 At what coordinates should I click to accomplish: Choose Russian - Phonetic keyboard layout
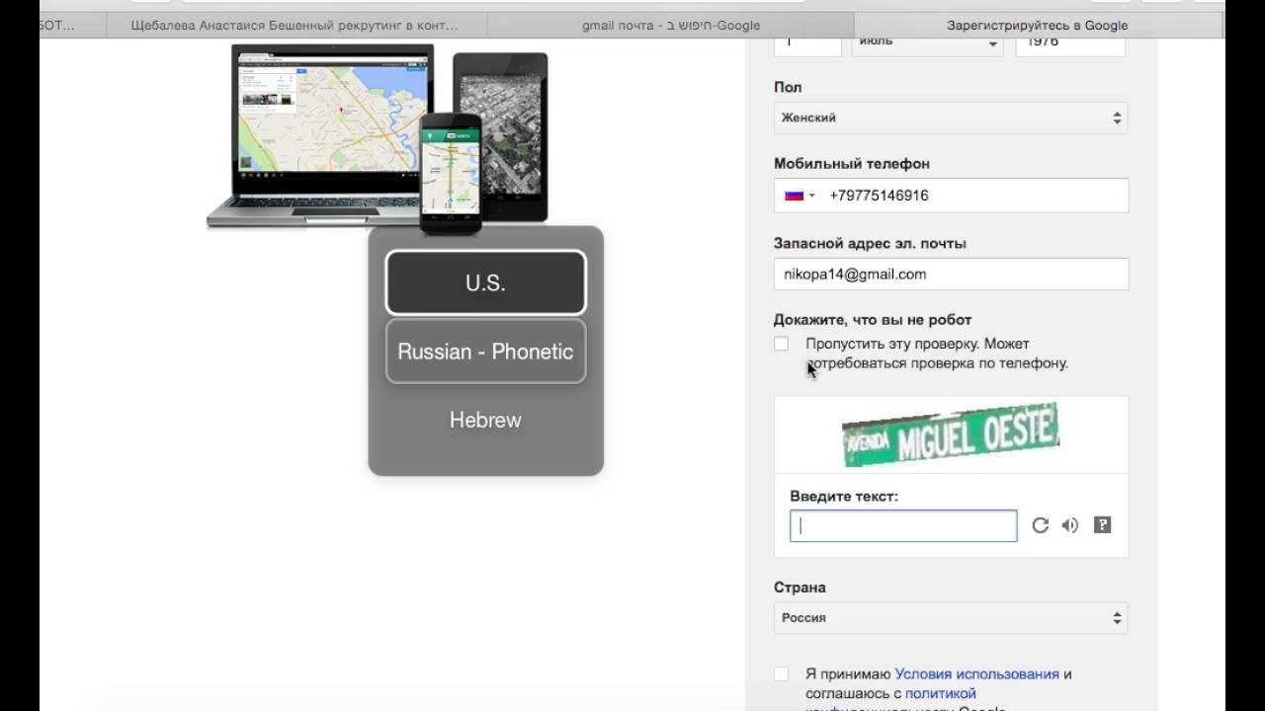pos(485,352)
